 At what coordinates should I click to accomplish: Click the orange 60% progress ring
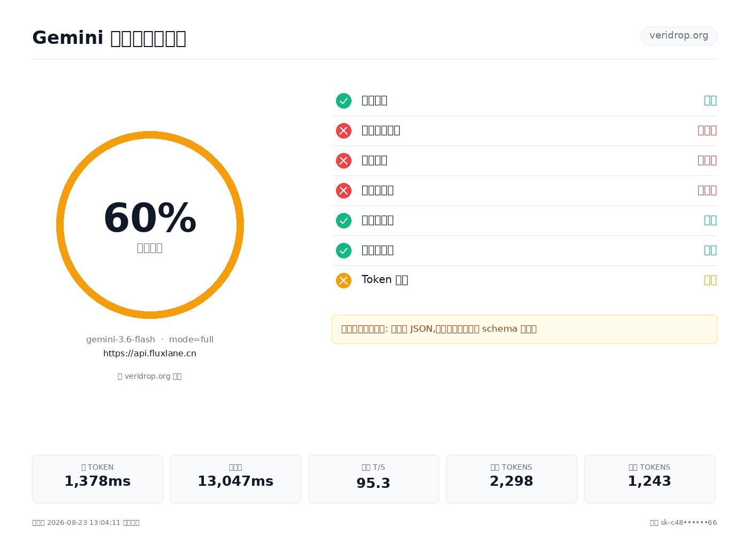click(150, 225)
